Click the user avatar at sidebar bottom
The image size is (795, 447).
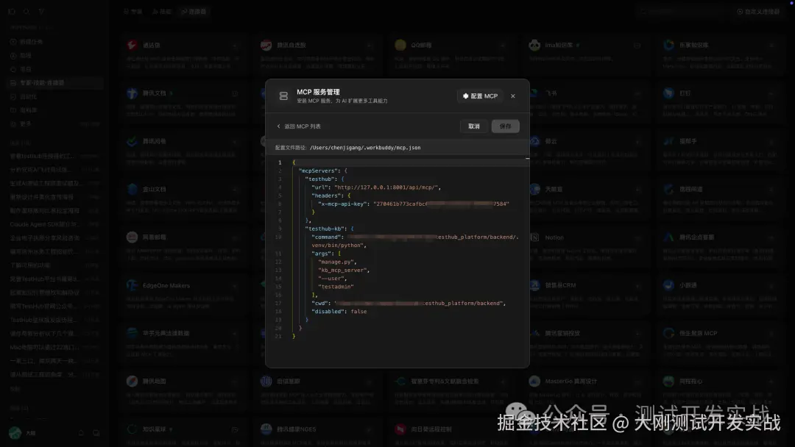tap(15, 433)
